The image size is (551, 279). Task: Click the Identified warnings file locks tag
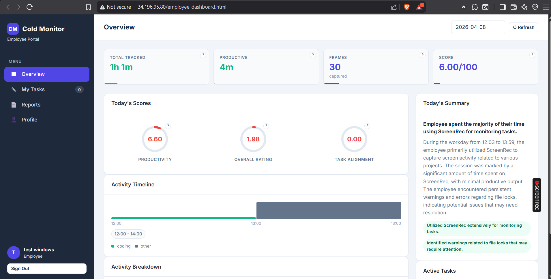pos(477,246)
